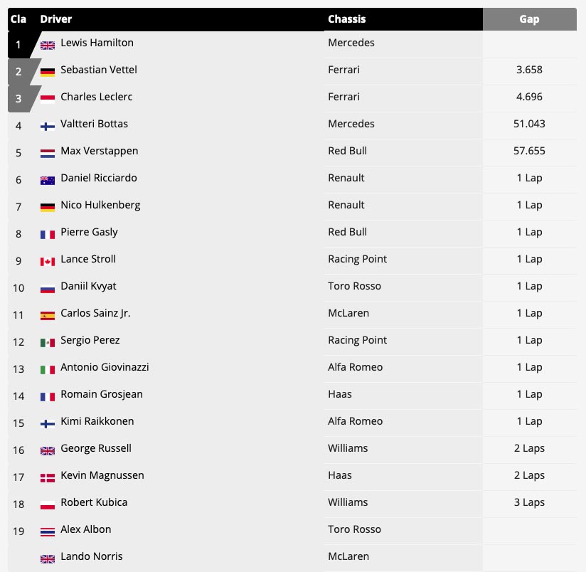Image resolution: width=586 pixels, height=572 pixels.
Task: Click the 3.658 gap value
Action: (x=529, y=70)
